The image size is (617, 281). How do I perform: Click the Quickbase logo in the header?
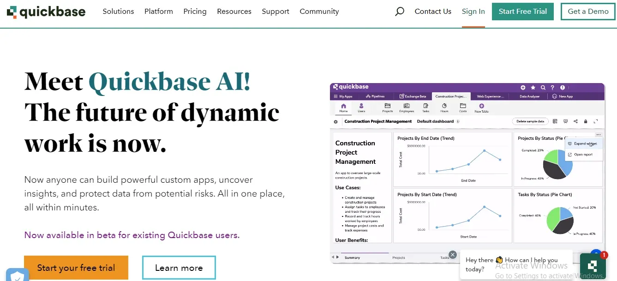(x=46, y=12)
